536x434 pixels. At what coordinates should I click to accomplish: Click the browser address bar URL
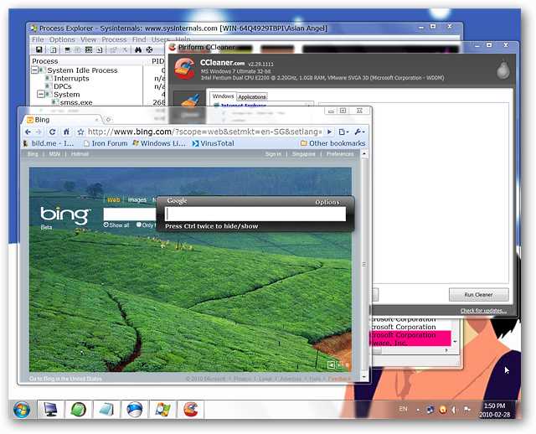point(204,132)
